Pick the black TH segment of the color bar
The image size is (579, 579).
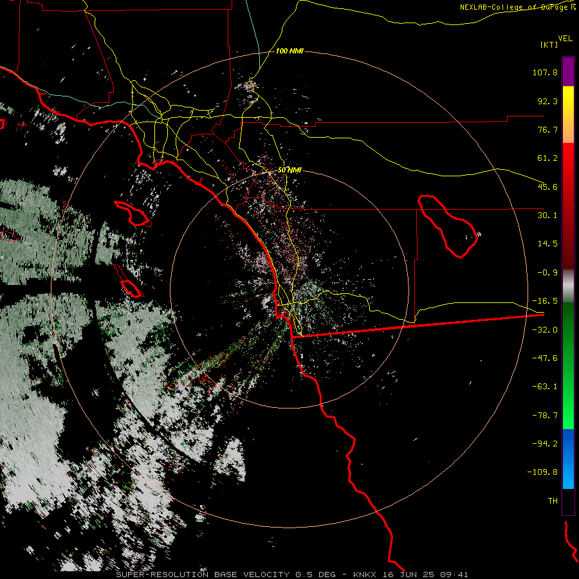(568, 501)
